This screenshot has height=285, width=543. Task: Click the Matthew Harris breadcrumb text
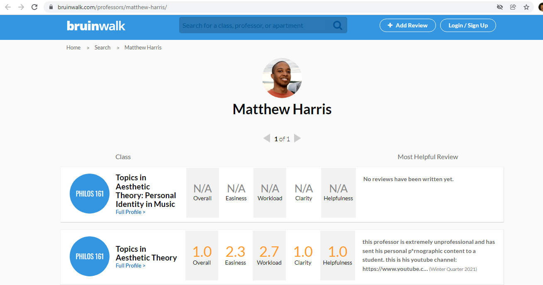pyautogui.click(x=143, y=47)
